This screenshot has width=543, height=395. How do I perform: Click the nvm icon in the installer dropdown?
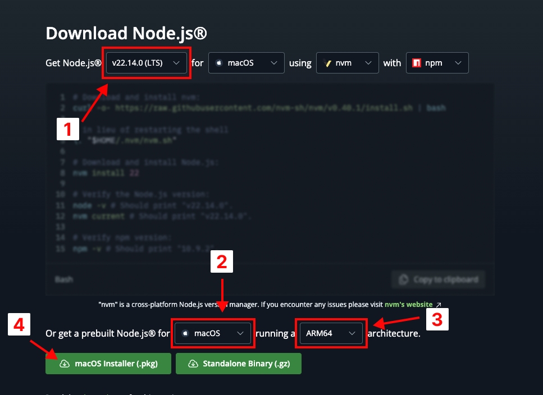point(327,63)
